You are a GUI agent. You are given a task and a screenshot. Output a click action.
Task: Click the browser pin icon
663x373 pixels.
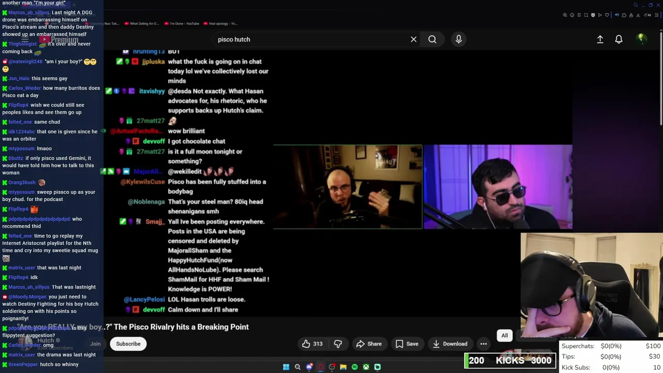click(579, 15)
